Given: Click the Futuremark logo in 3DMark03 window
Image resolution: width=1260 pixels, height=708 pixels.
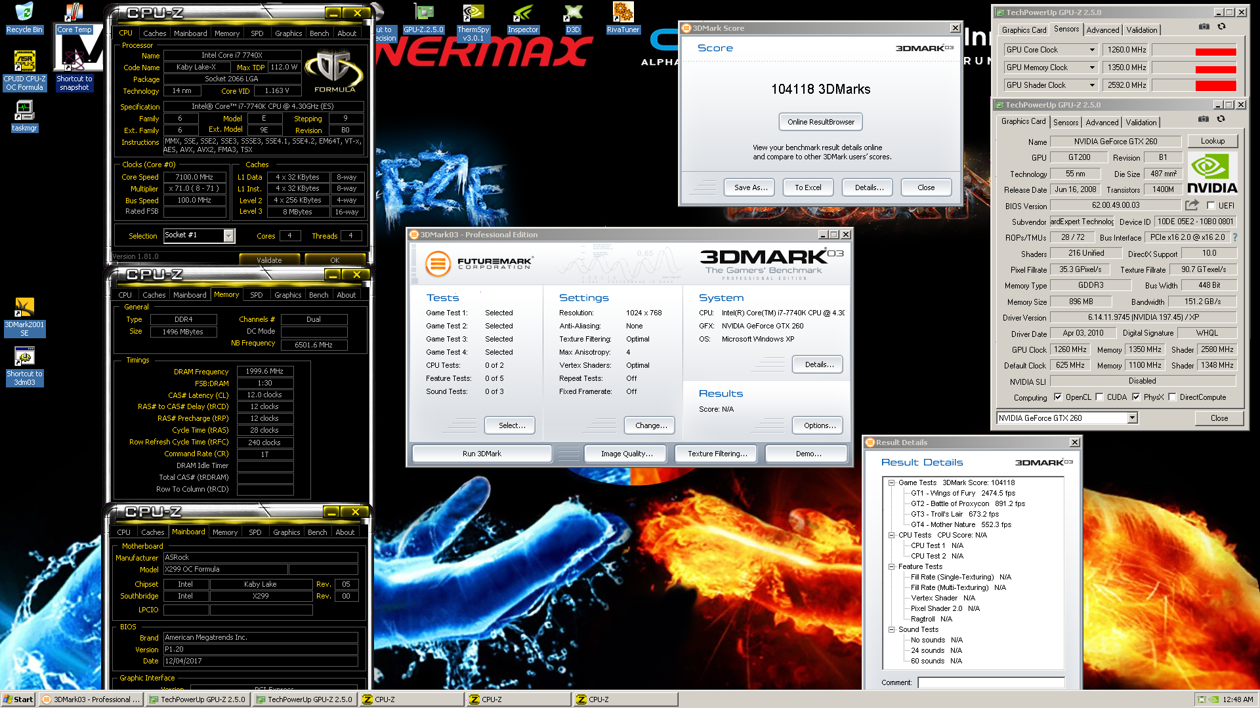Looking at the screenshot, I should tap(478, 264).
